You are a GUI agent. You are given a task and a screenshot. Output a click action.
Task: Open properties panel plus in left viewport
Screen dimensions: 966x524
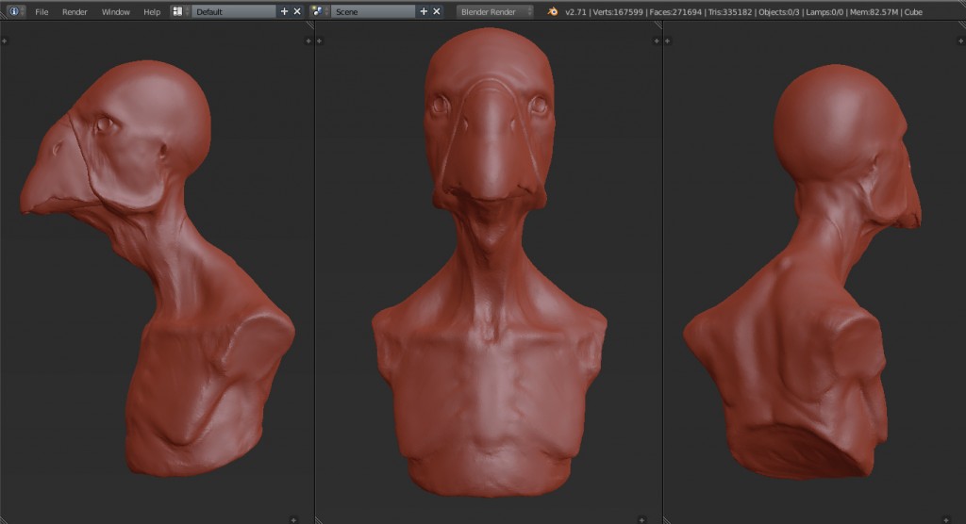(x=308, y=41)
